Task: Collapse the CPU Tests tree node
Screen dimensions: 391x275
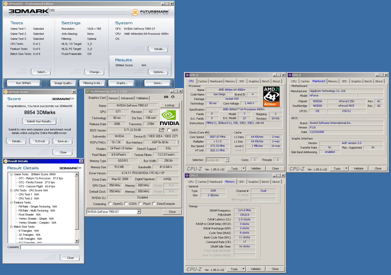Action: (x=11, y=190)
